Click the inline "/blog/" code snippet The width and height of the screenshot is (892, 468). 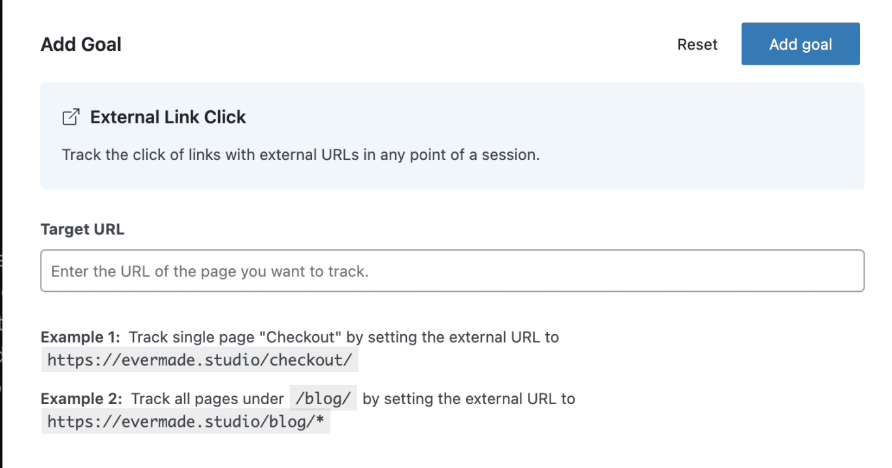(323, 399)
